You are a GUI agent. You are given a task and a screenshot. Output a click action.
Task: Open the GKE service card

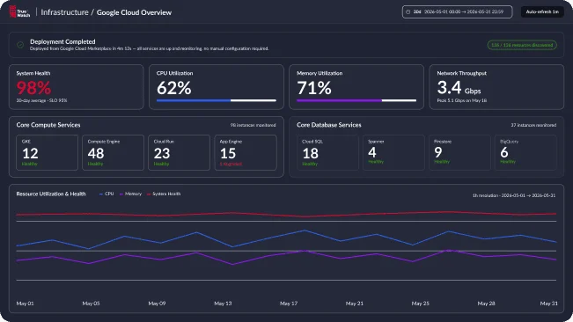click(48, 152)
